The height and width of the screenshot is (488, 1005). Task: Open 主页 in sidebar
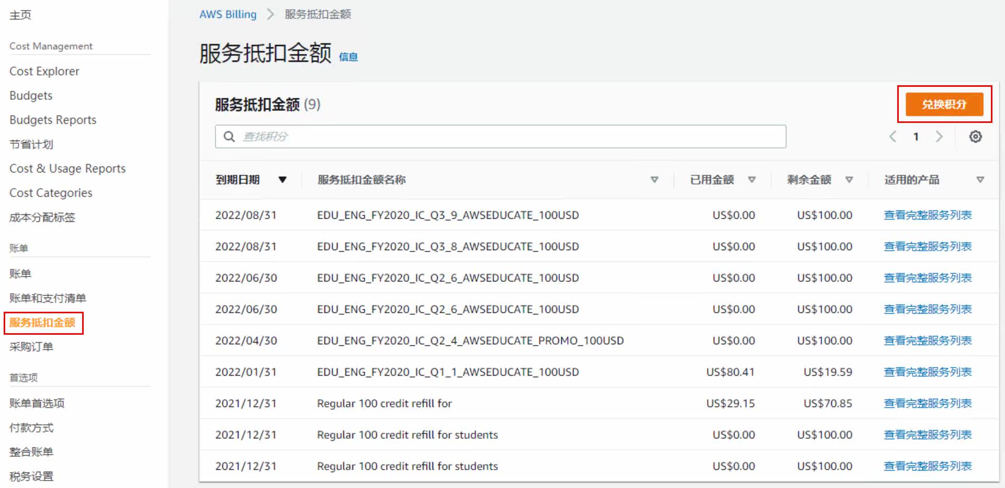pyautogui.click(x=20, y=15)
